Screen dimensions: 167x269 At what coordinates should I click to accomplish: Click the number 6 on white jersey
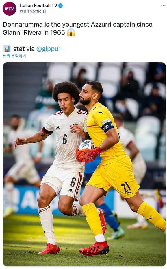click(x=65, y=139)
